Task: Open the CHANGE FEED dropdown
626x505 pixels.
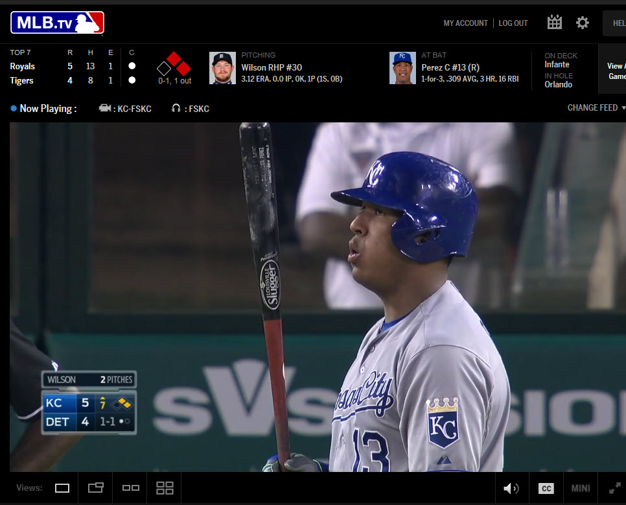Action: tap(596, 107)
